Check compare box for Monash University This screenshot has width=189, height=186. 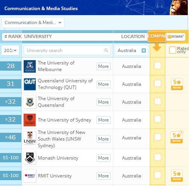tap(158, 157)
